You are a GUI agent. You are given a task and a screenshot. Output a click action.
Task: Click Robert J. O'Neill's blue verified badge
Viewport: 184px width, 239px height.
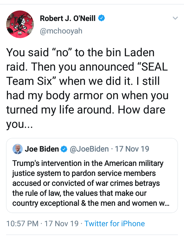click(102, 18)
